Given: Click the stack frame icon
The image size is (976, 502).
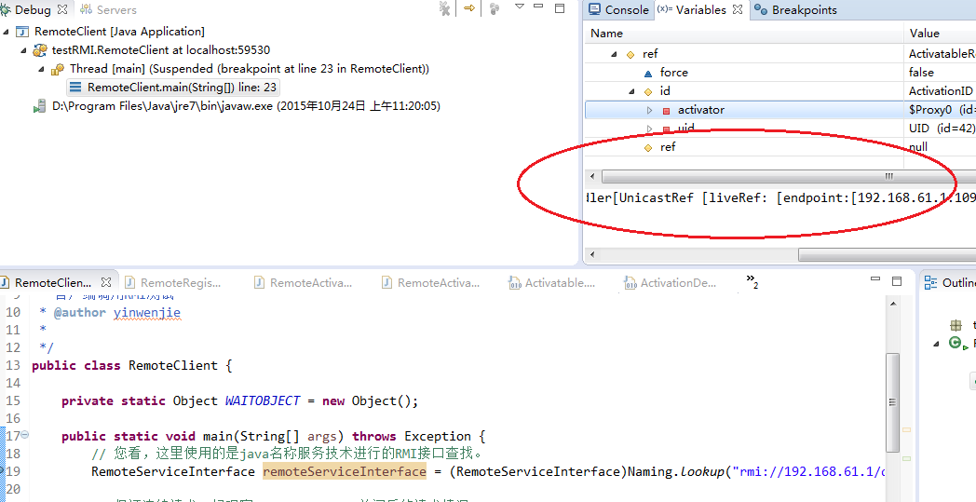Looking at the screenshot, I should point(75,88).
